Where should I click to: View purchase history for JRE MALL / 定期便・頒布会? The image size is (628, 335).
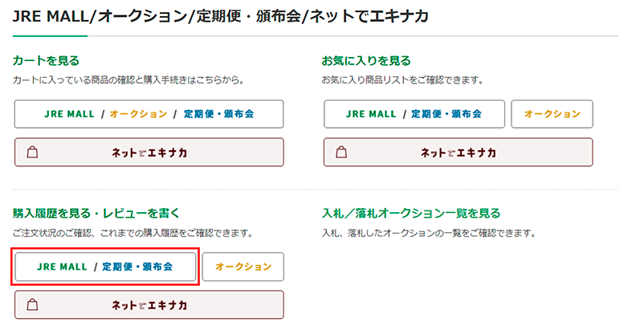[105, 266]
